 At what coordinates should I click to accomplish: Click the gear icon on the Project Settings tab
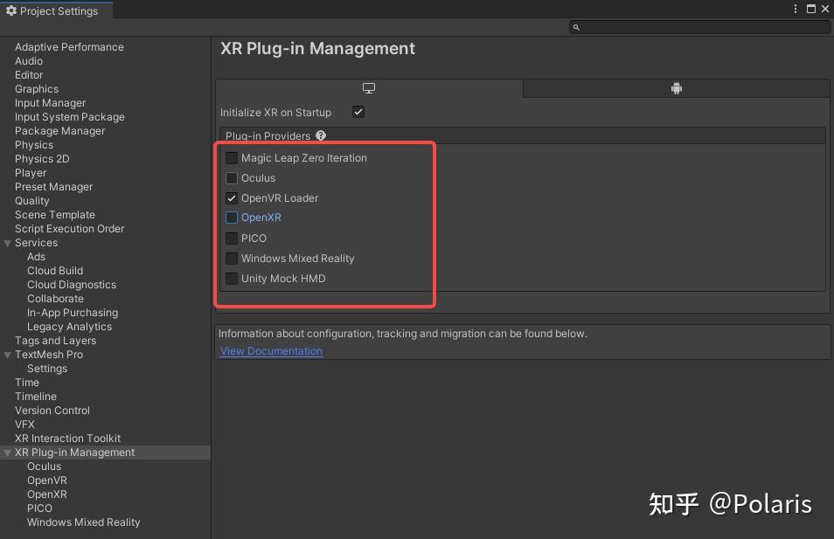click(x=12, y=10)
